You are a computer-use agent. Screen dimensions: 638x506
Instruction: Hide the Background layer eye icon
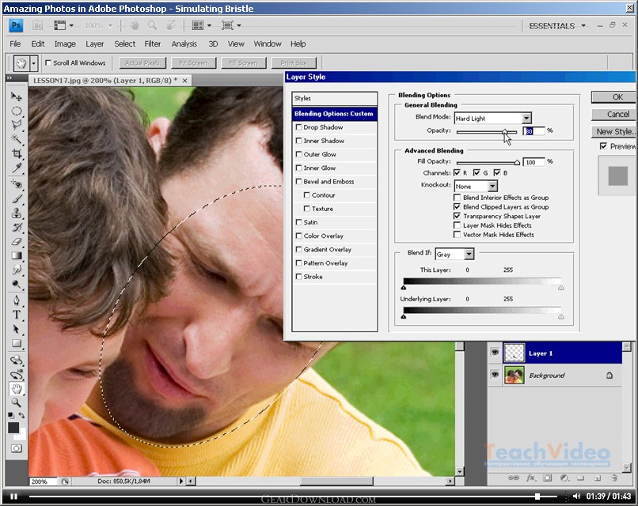pyautogui.click(x=495, y=374)
